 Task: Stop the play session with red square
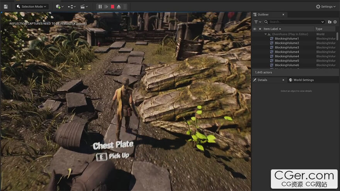(x=112, y=7)
